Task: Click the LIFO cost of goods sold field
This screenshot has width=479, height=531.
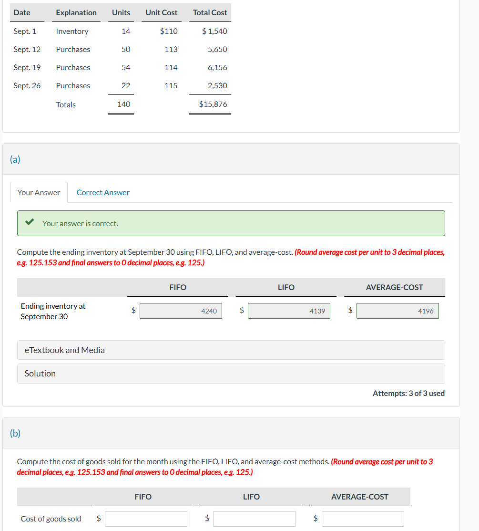Action: point(254,519)
